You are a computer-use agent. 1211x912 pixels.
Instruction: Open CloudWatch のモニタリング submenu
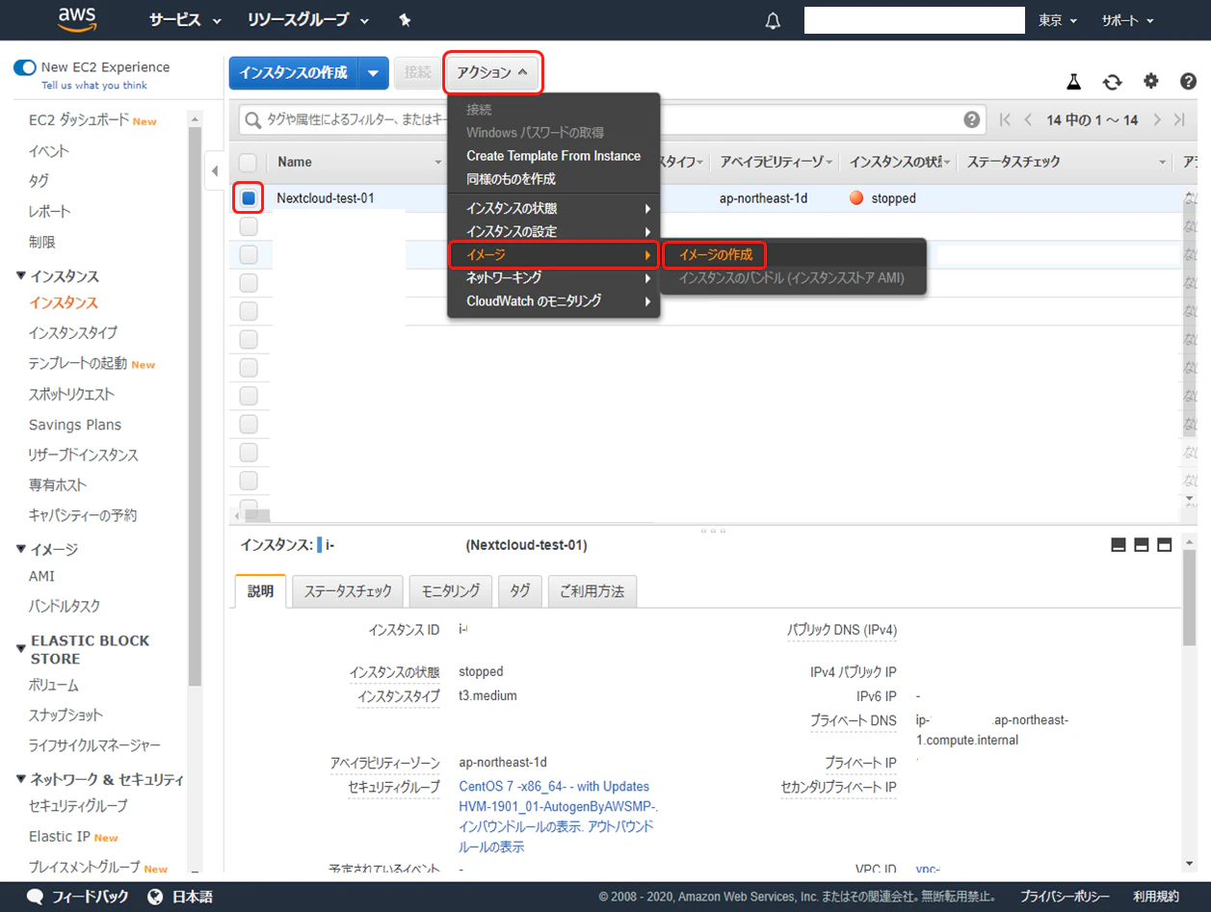(553, 300)
